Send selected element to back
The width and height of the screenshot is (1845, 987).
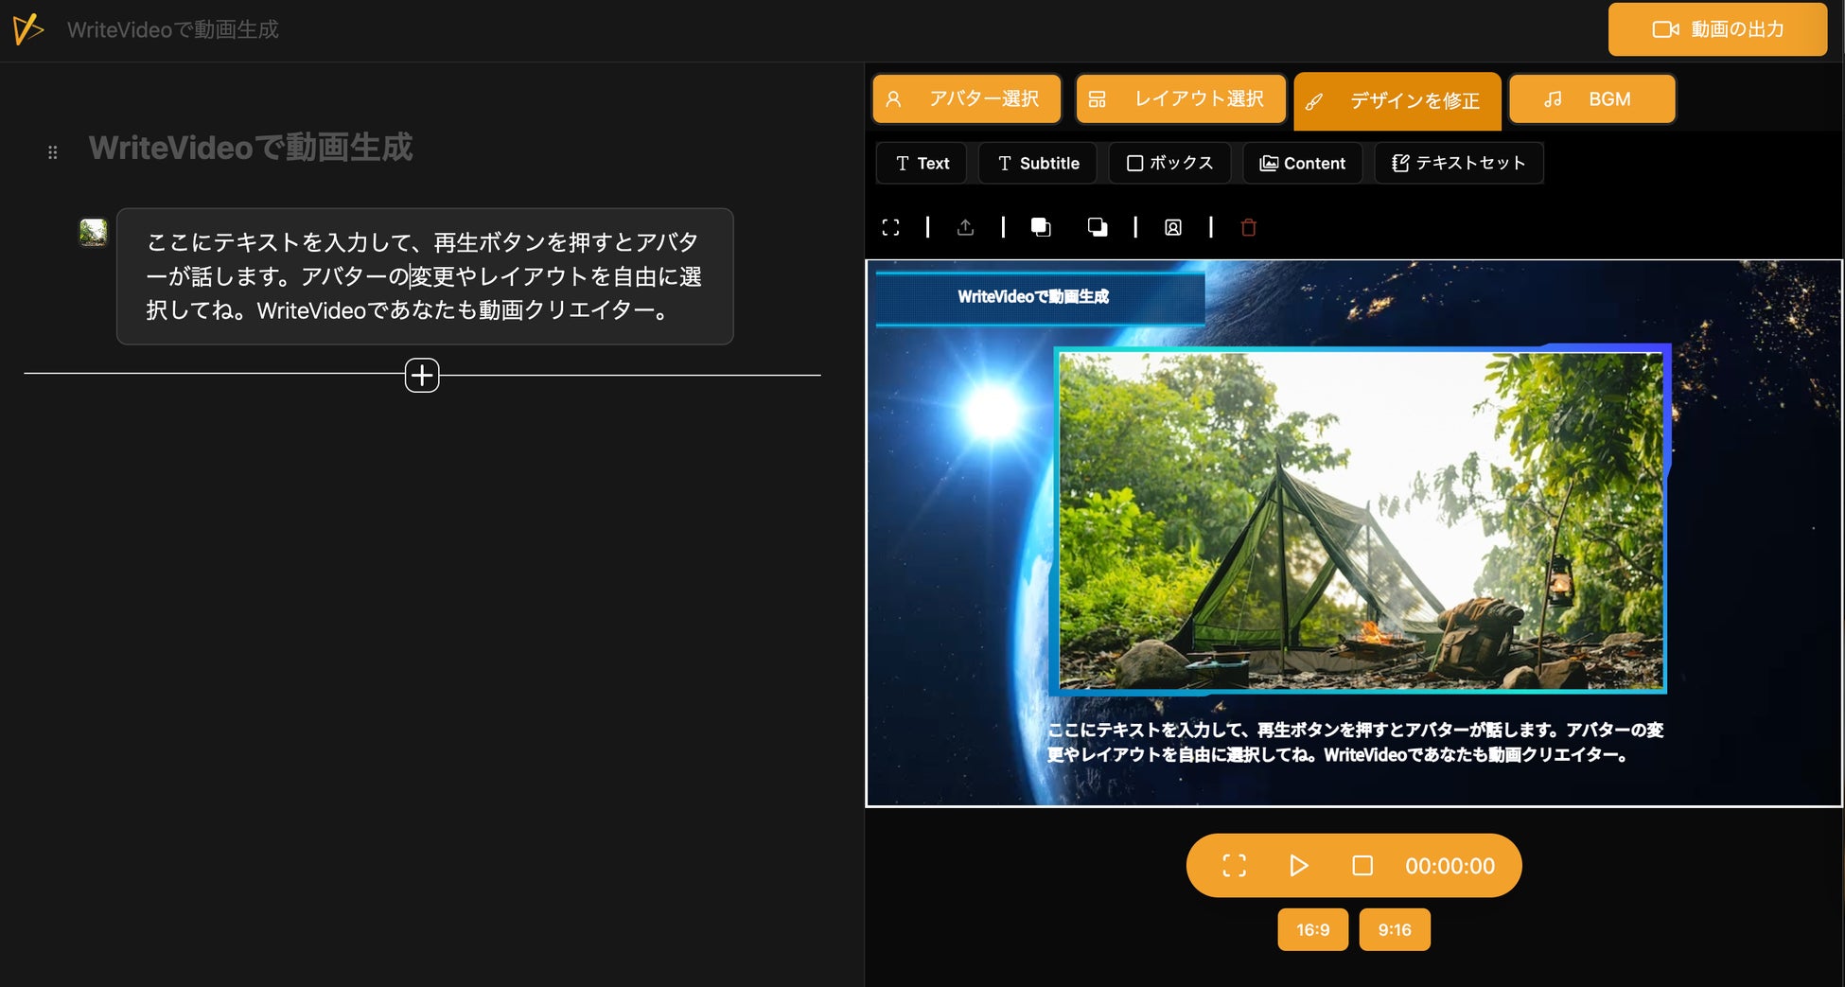(1098, 227)
